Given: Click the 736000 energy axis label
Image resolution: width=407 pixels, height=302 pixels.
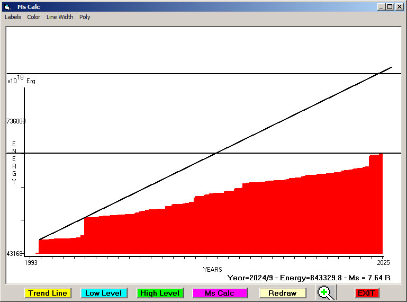Looking at the screenshot, I should pyautogui.click(x=16, y=121).
